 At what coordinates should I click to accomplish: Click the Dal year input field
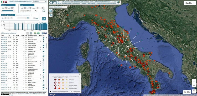click(6, 8)
